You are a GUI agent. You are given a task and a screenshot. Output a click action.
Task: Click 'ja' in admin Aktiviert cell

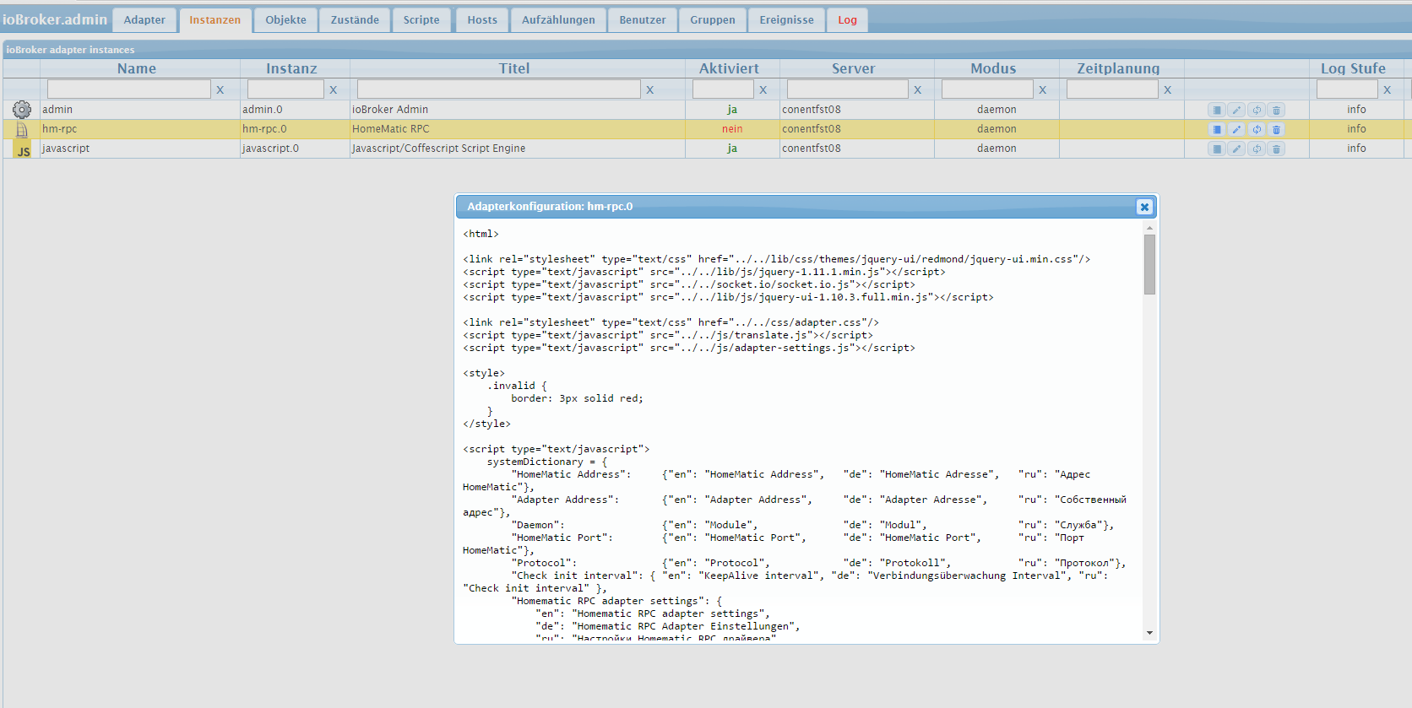[732, 110]
